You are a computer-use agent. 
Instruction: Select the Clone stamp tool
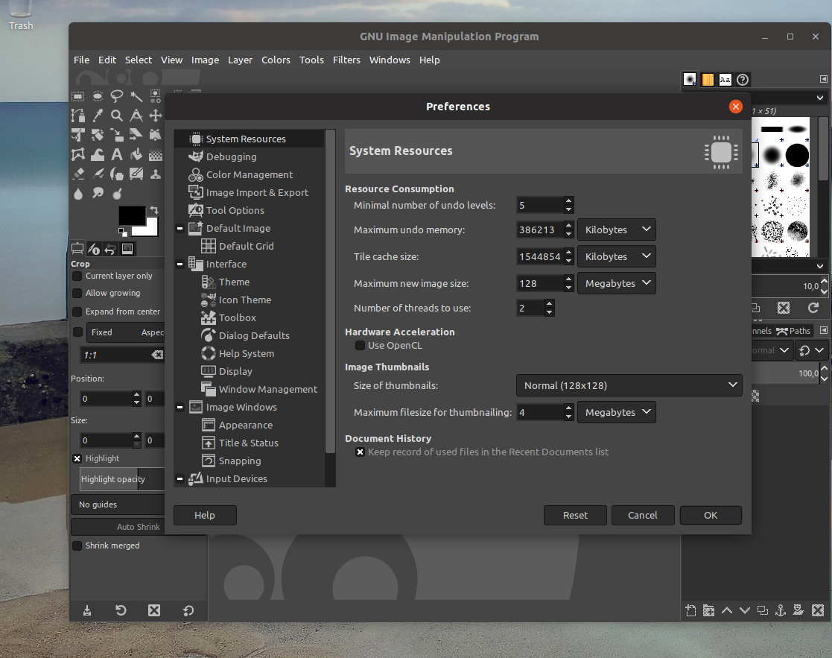click(155, 174)
